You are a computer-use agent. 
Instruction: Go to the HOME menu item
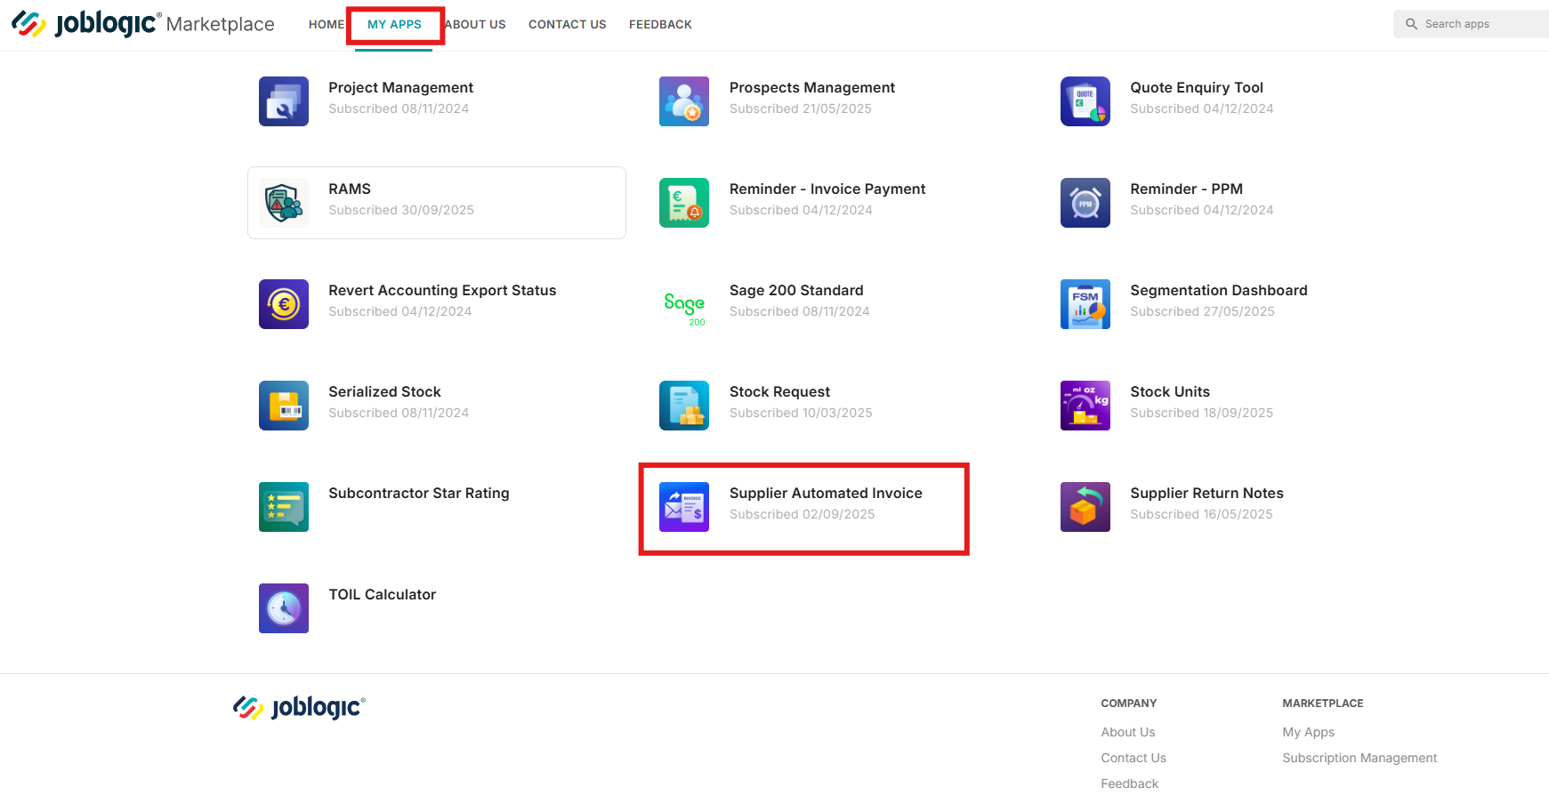point(327,25)
